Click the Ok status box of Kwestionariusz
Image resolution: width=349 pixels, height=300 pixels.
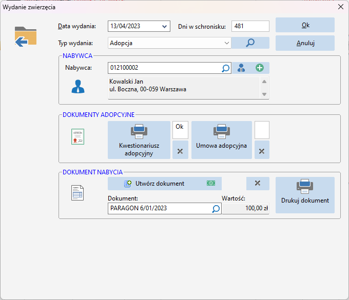(x=180, y=130)
